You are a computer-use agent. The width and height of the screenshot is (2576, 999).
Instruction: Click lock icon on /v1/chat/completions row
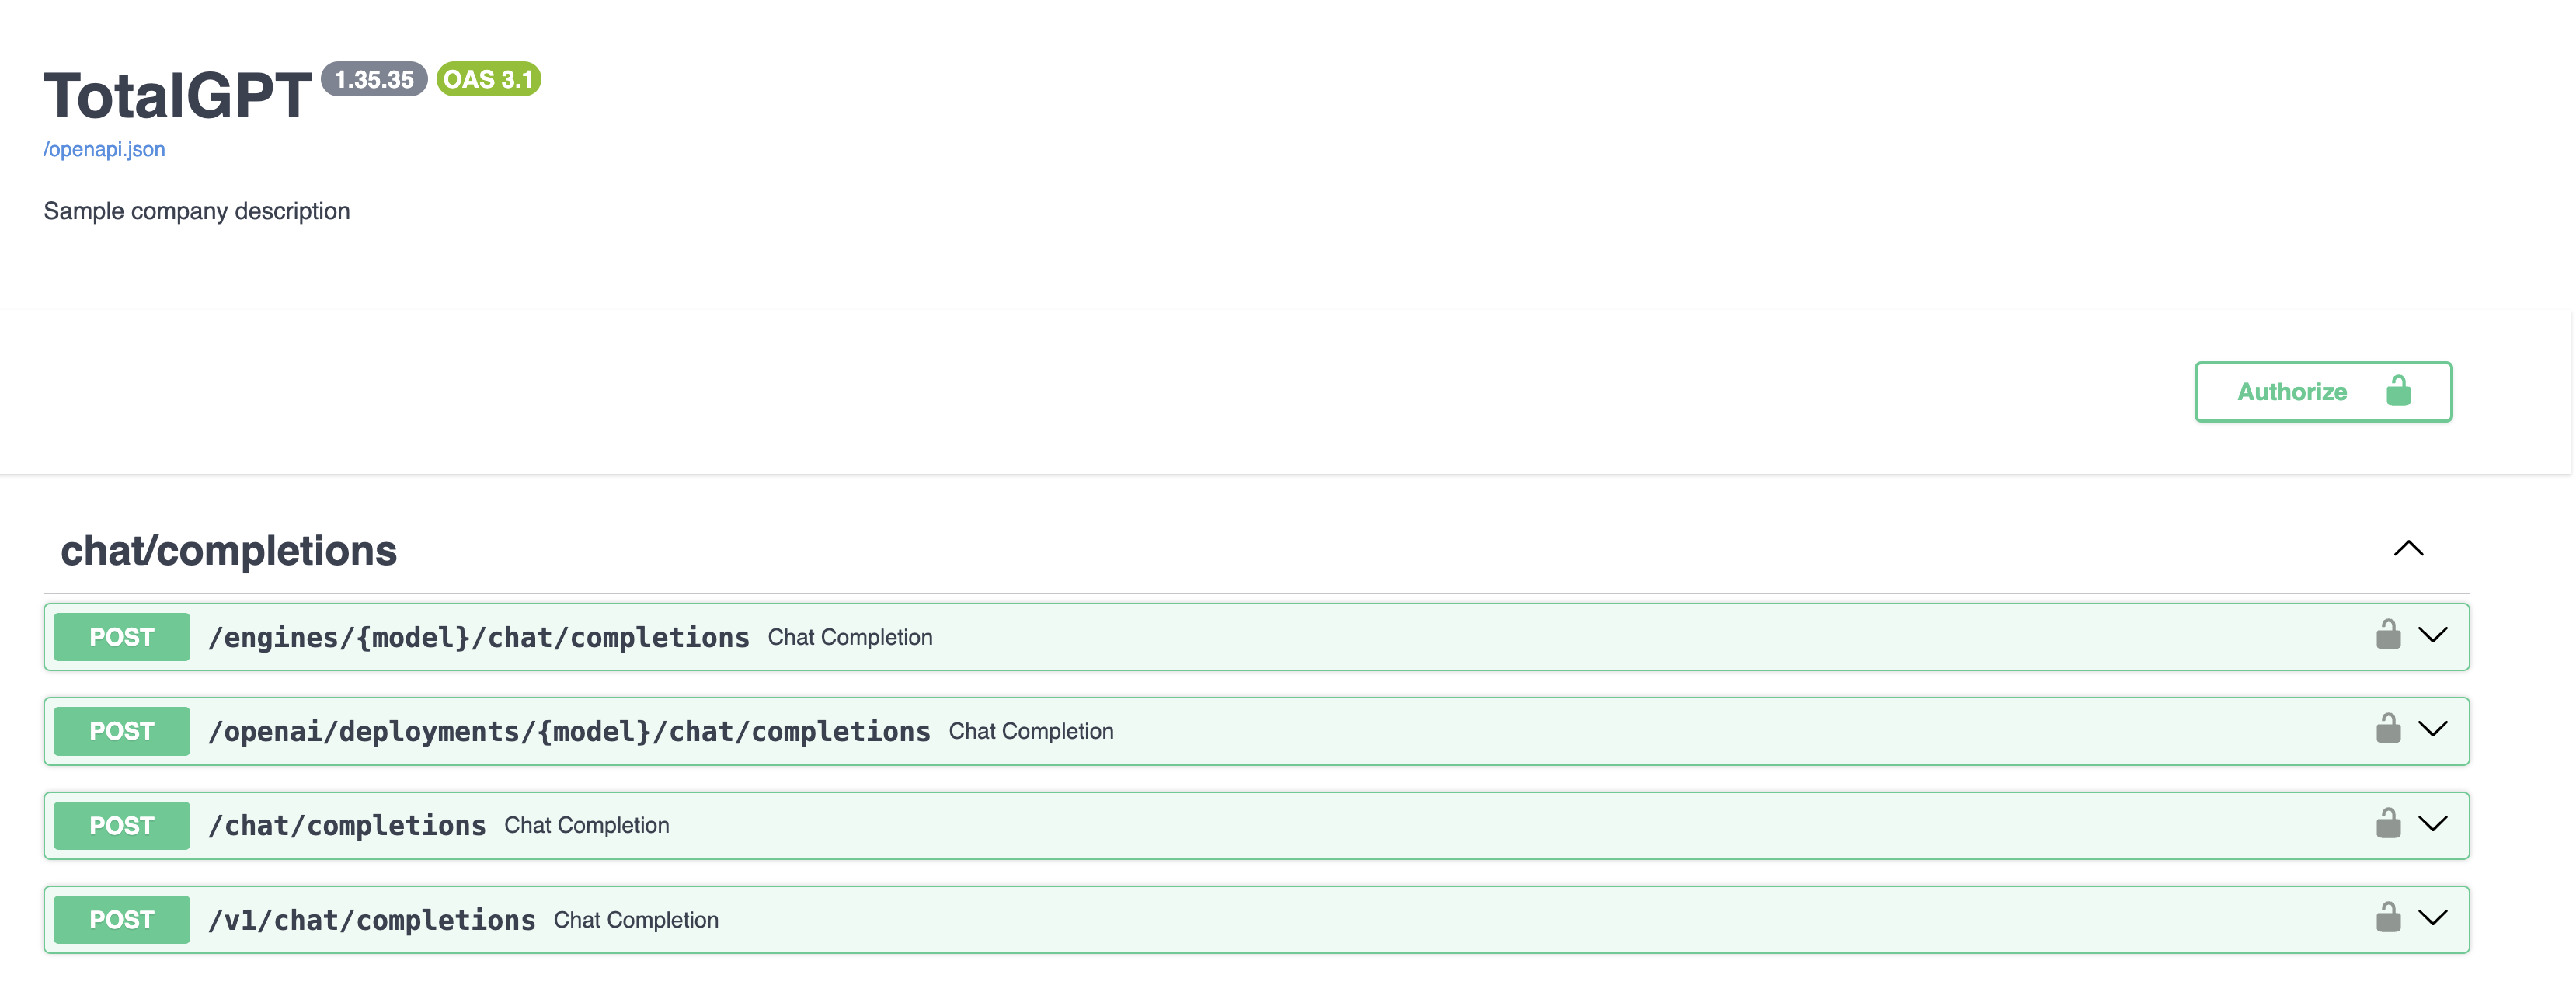pyautogui.click(x=2388, y=918)
